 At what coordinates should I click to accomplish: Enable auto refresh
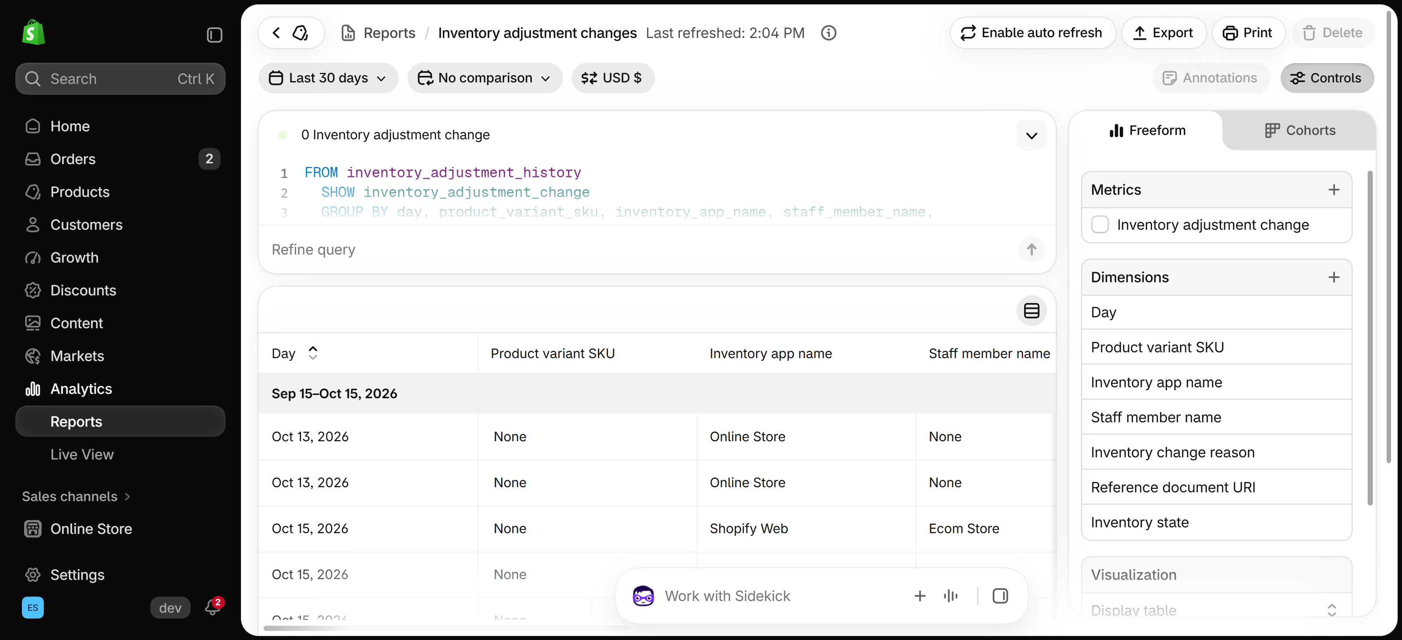pos(1033,33)
